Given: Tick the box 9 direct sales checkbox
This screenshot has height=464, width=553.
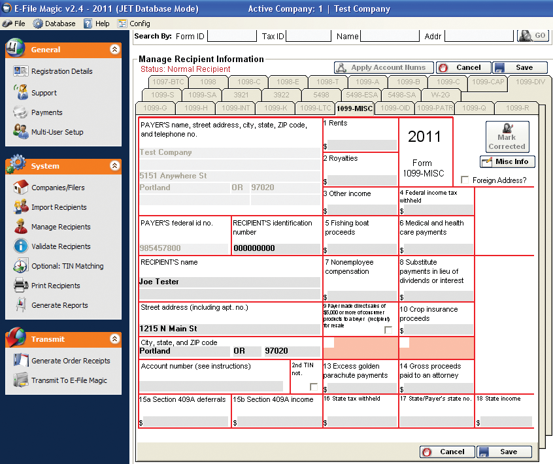Looking at the screenshot, I should tap(388, 330).
